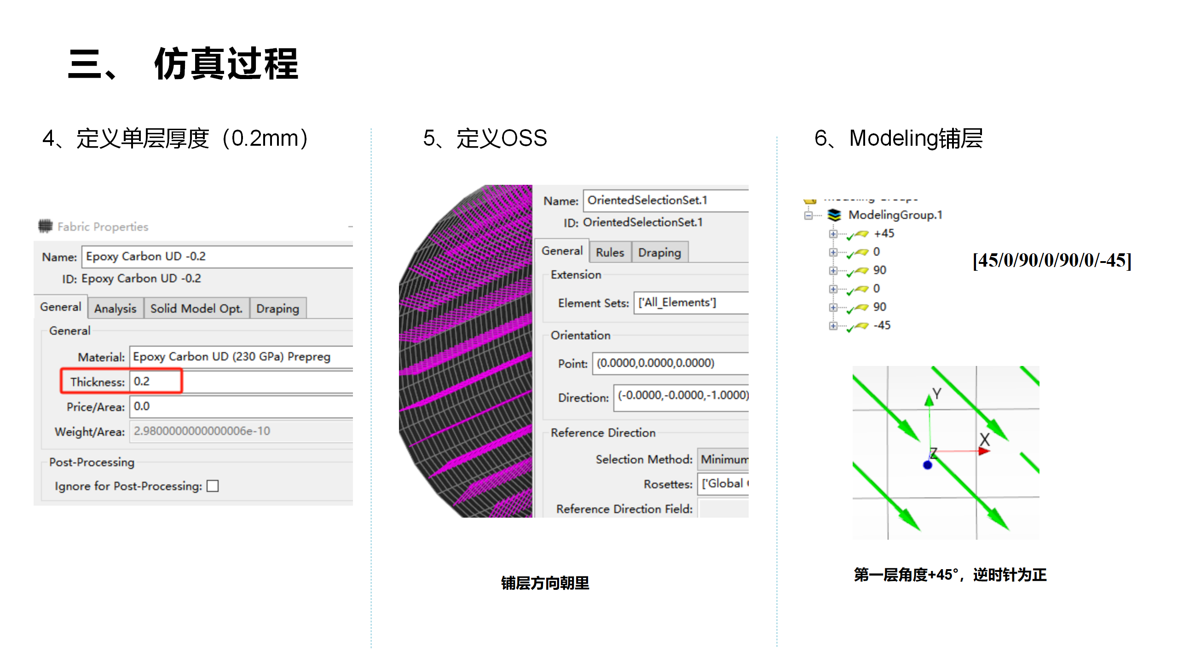Click 'ID: Epoxy Carbon UD -0.2' text
This screenshot has width=1178, height=662.
coord(132,279)
